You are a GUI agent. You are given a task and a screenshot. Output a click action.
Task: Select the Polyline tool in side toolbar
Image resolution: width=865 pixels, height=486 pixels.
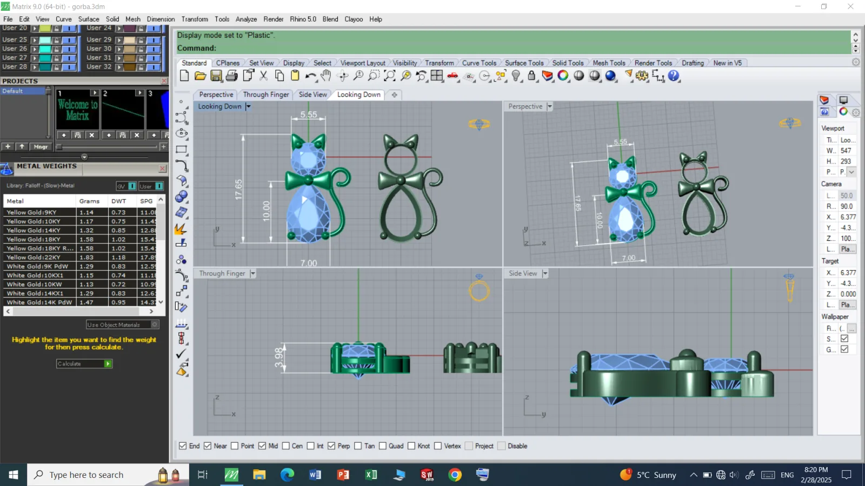pyautogui.click(x=182, y=118)
